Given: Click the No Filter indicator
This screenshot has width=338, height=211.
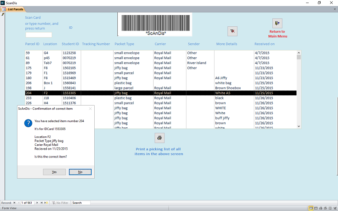Looking at the screenshot, I should [60, 203].
